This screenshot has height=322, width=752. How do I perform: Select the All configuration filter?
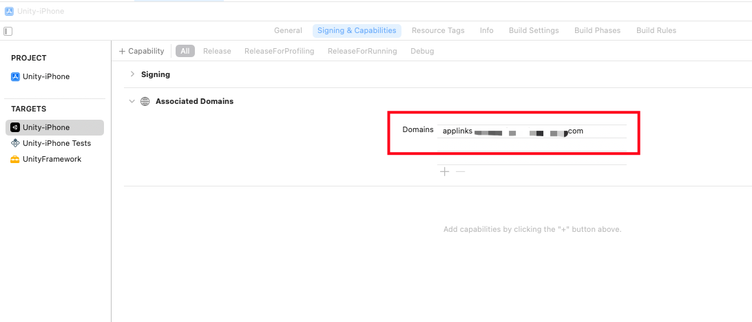[x=185, y=52]
